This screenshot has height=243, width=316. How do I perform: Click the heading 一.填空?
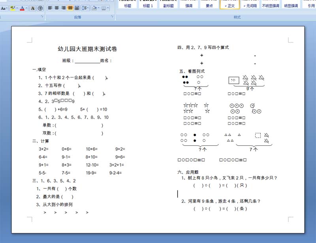[39, 70]
